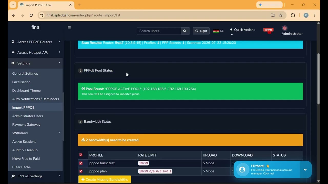This screenshot has height=184, width=328.
Task: Open Administrator Users menu item
Action: (x=28, y=116)
